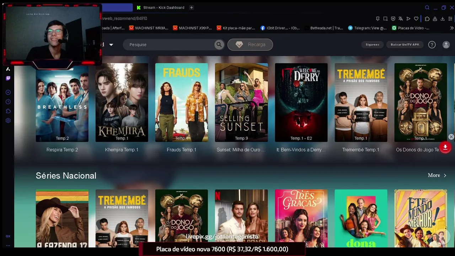Open Telegram: View bookmark
This screenshot has height=256, width=455.
[x=368, y=28]
